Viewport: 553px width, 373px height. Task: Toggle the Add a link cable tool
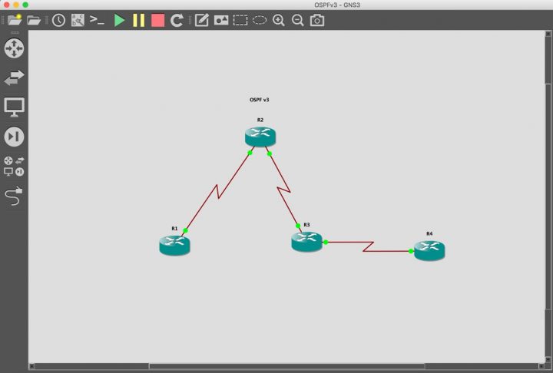(x=15, y=197)
